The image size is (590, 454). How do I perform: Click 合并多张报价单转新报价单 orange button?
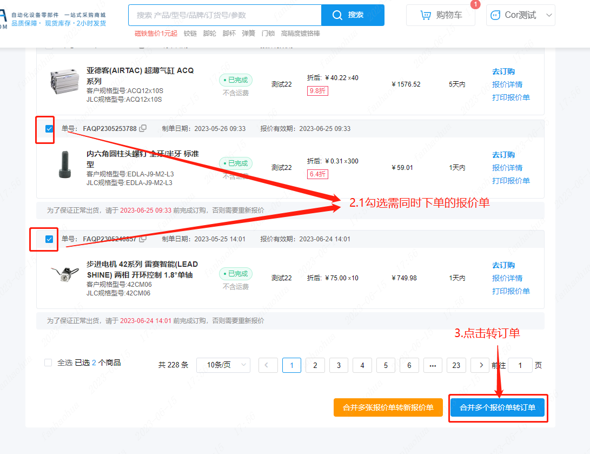pos(388,407)
